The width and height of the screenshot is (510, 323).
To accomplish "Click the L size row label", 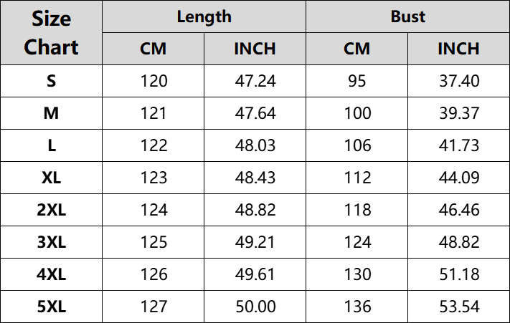I will pyautogui.click(x=52, y=145).
